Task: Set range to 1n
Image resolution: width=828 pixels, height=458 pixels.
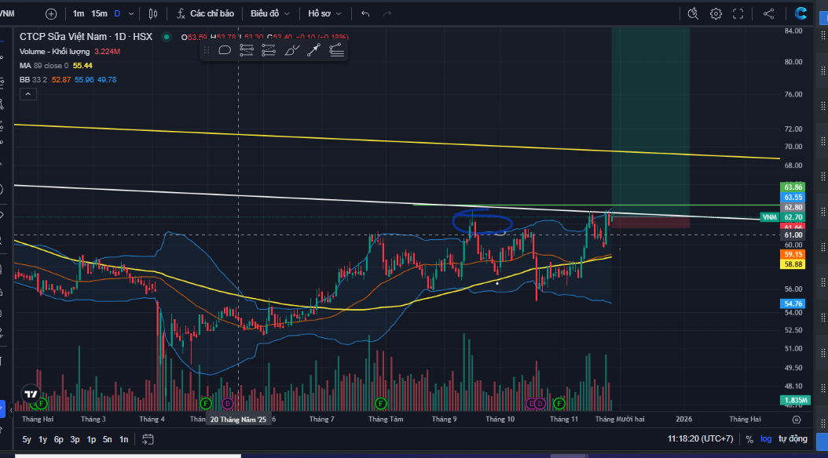Action: [123, 439]
